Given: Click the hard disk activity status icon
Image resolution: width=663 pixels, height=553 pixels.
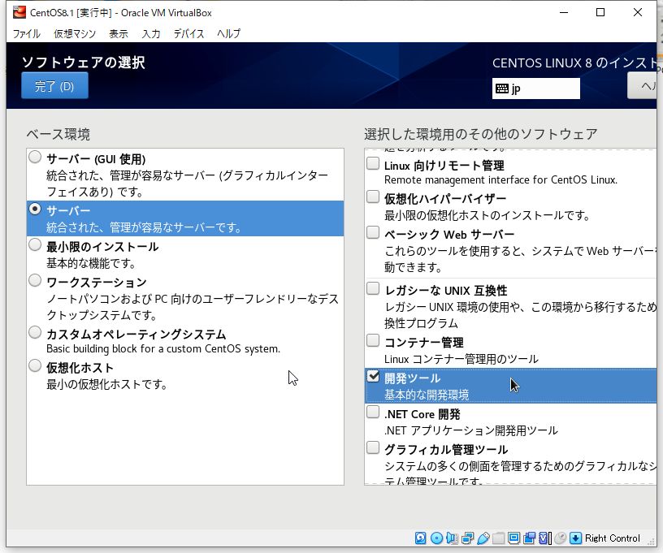Looking at the screenshot, I should pyautogui.click(x=420, y=538).
